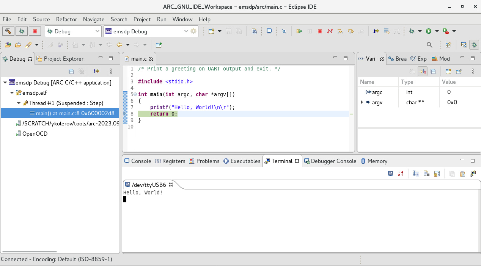This screenshot has height=266, width=481.
Task: Click the search magnifier icon in toolbar
Action: click(x=429, y=45)
